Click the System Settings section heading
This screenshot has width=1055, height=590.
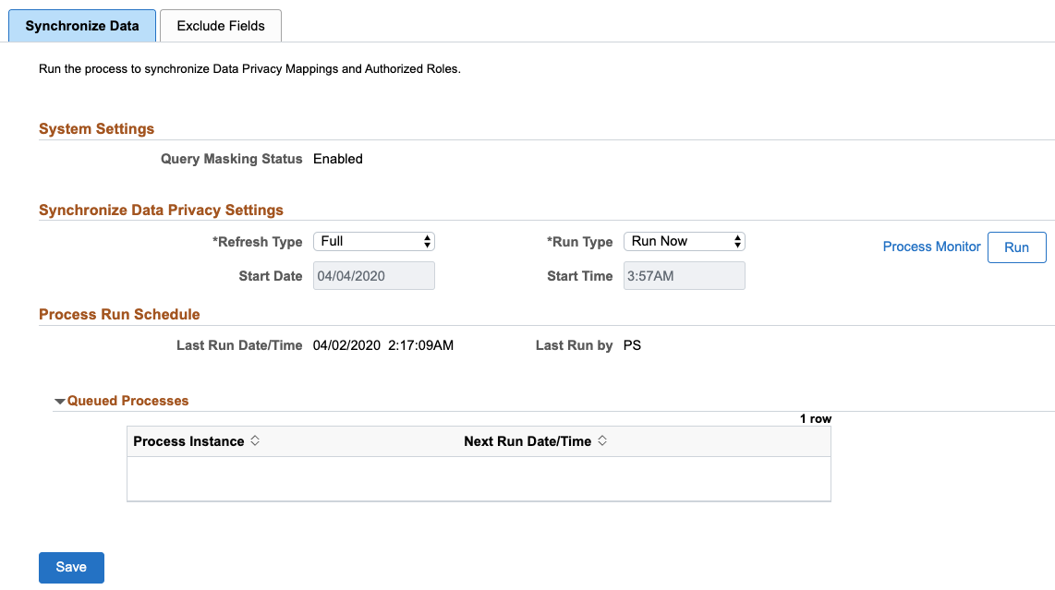(x=97, y=129)
